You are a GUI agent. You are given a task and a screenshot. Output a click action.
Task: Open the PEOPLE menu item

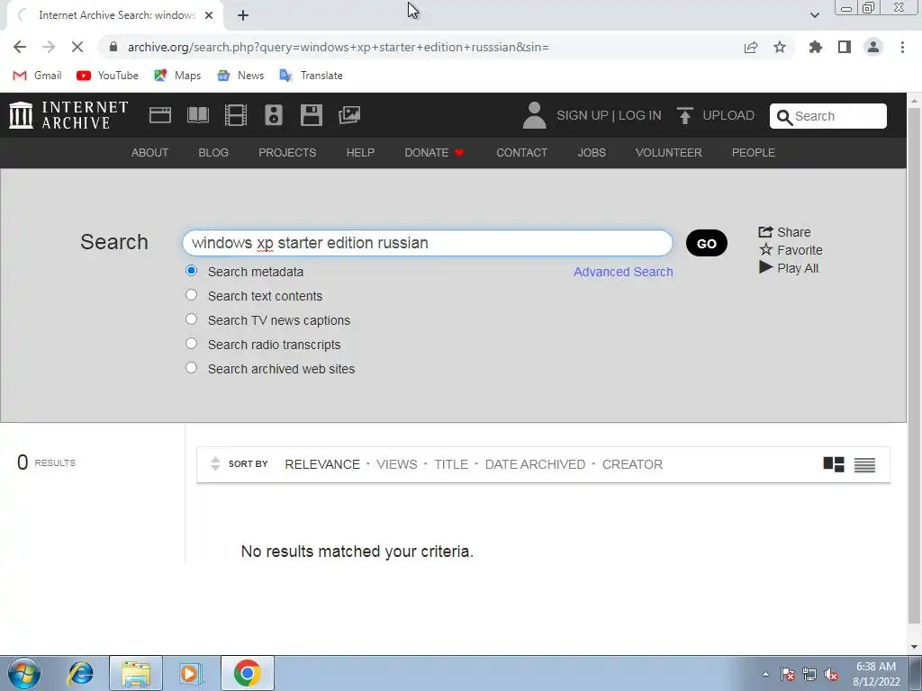(754, 153)
